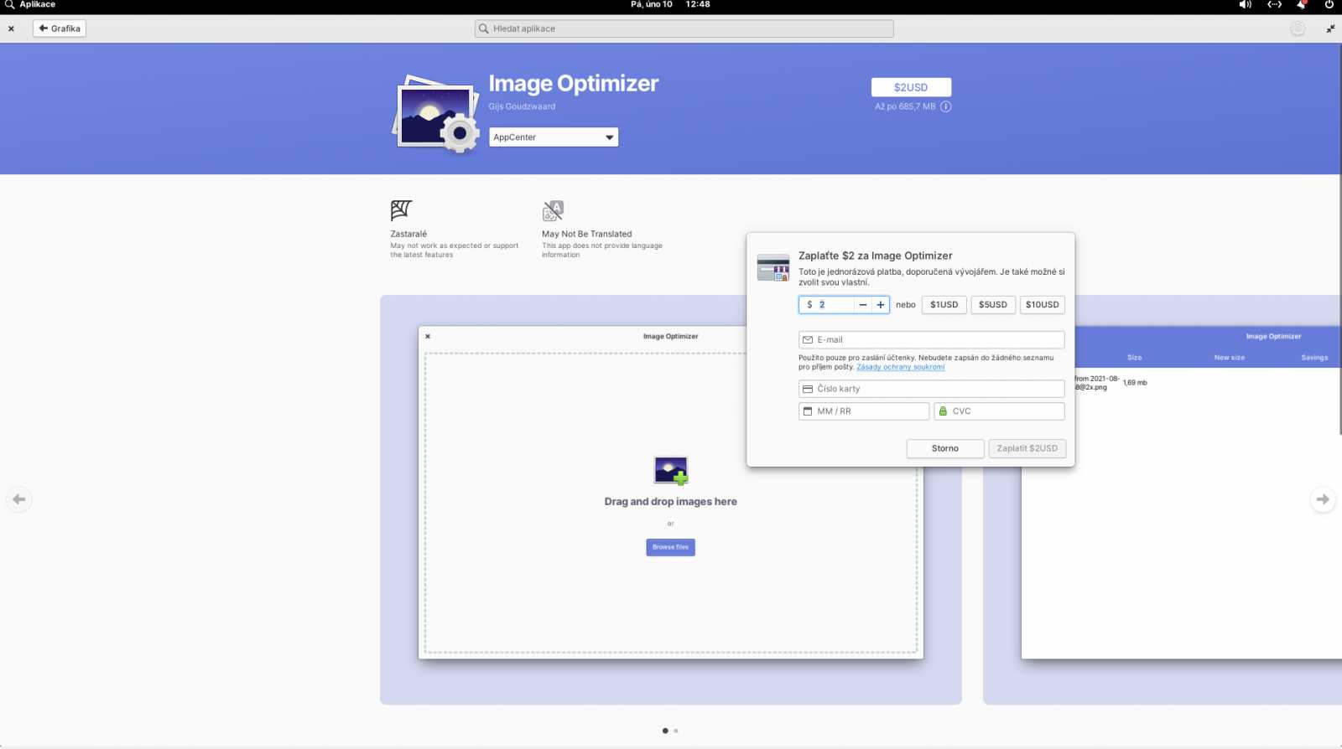Click Browse files in the screenshot
The image size is (1342, 749).
671,547
